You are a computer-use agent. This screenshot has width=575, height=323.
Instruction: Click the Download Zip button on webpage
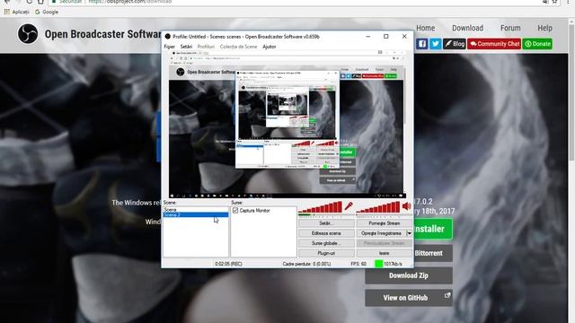[409, 275]
